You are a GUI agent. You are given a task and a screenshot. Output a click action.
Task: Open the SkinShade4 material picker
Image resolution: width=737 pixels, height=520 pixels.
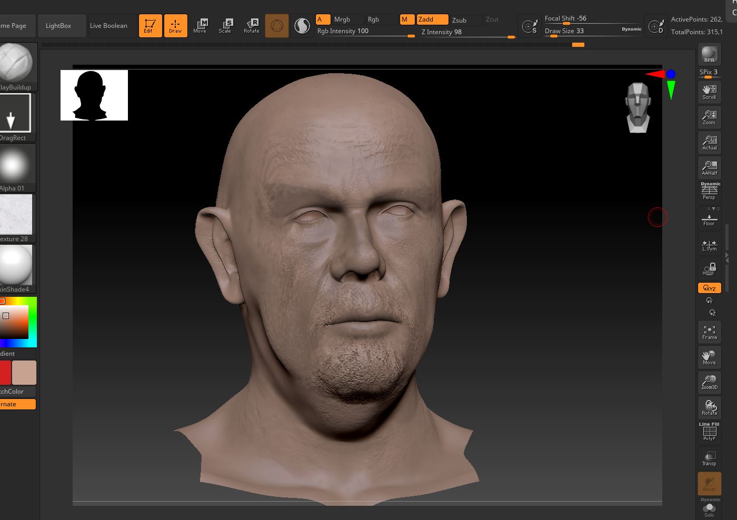(18, 269)
